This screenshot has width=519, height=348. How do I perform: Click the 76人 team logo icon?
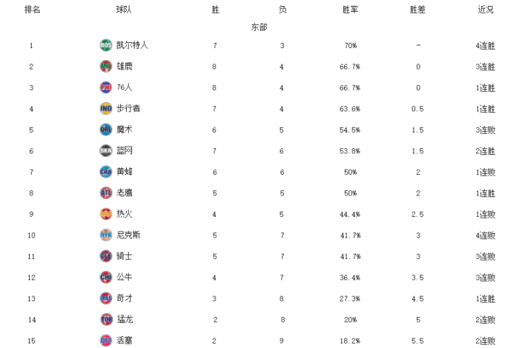tap(105, 87)
